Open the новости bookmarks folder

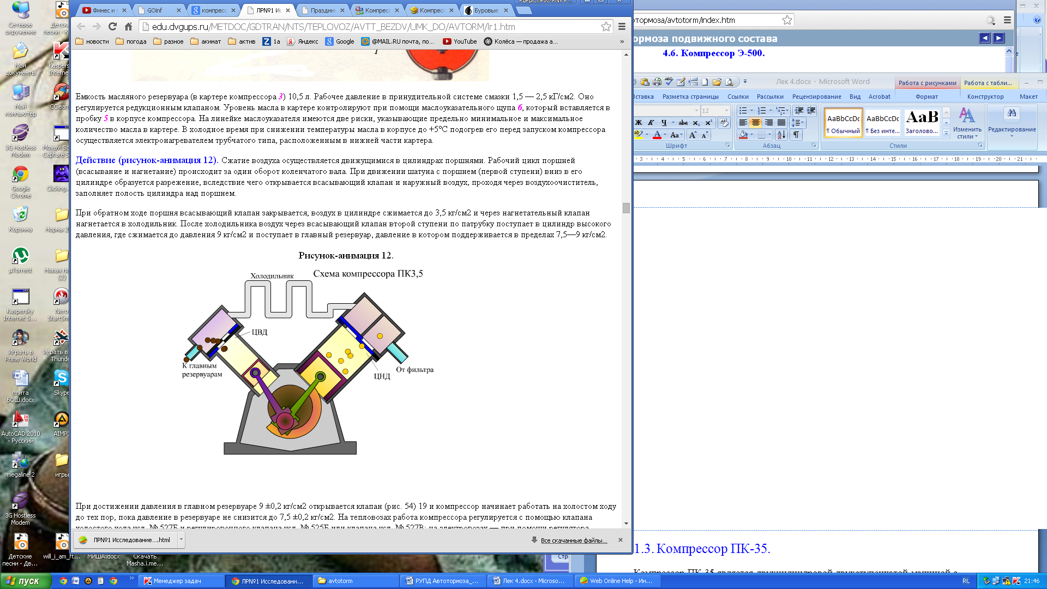92,41
